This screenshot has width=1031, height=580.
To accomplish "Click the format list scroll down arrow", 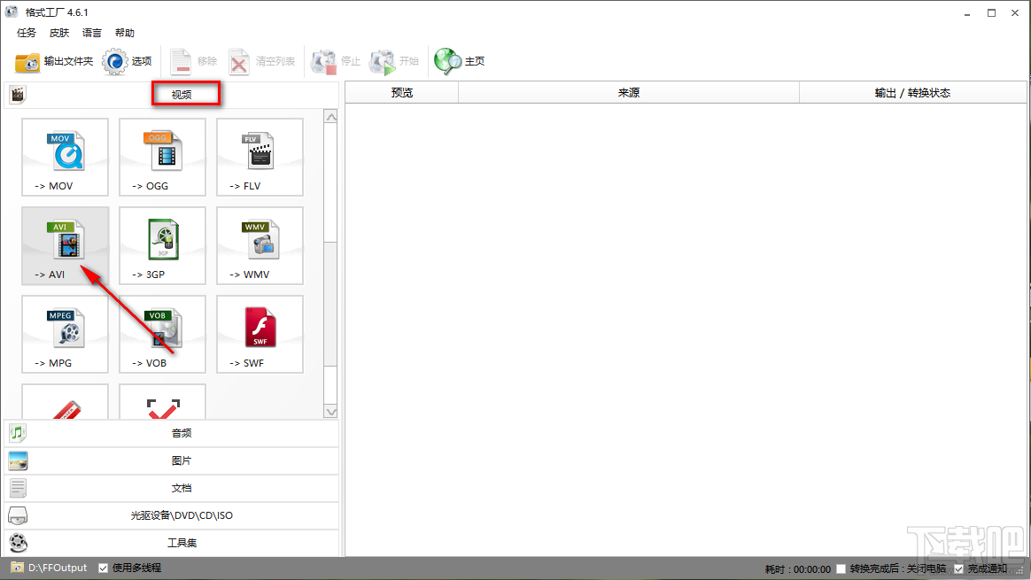I will pos(330,412).
